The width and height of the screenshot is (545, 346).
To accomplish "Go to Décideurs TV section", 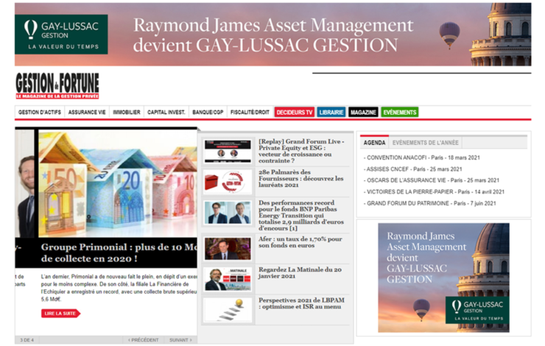I will [295, 112].
